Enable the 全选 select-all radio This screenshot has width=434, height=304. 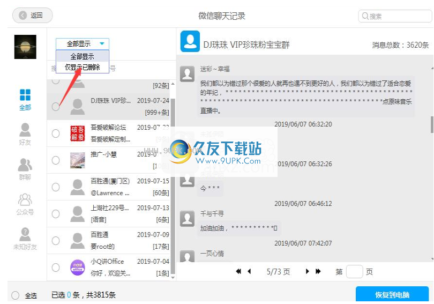(x=15, y=295)
